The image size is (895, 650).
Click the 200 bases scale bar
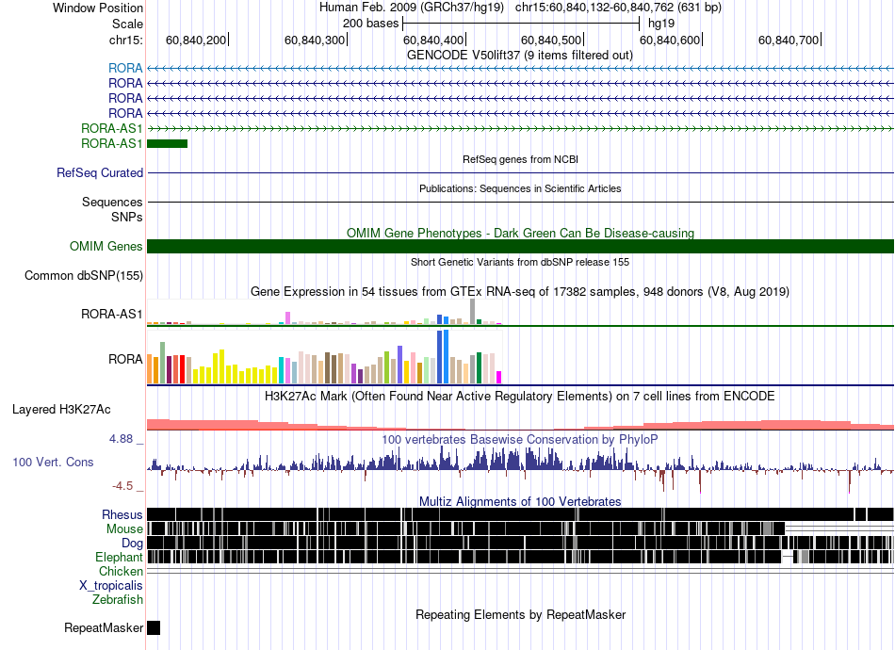(521, 24)
